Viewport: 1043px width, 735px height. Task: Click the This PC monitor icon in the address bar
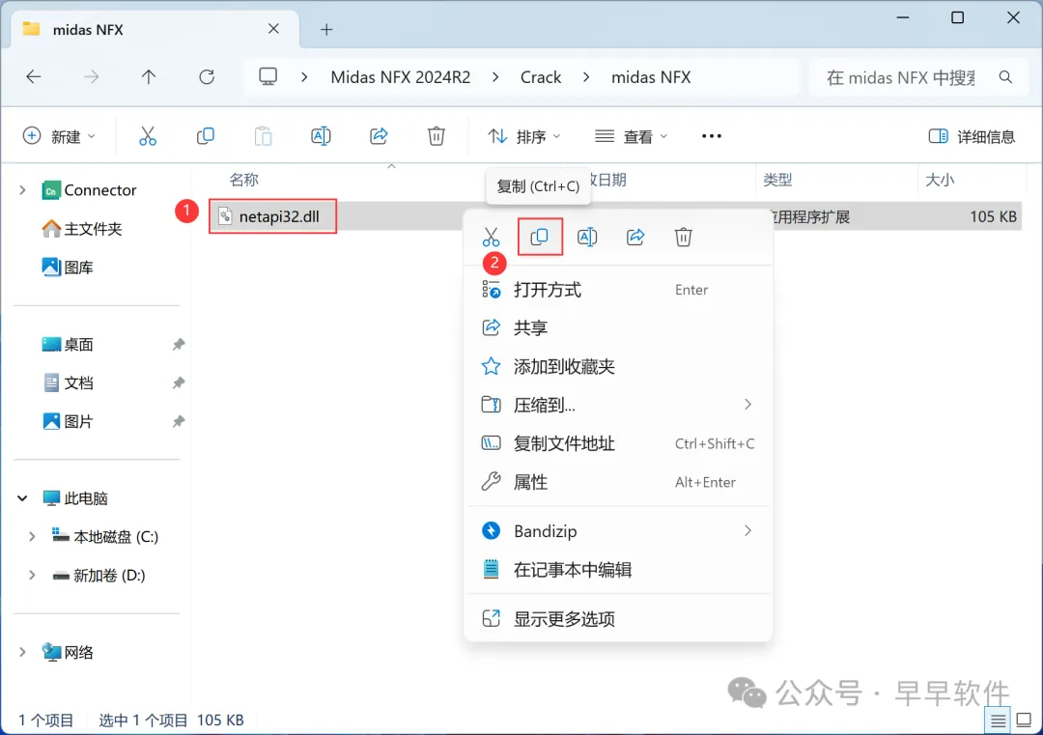click(x=268, y=77)
